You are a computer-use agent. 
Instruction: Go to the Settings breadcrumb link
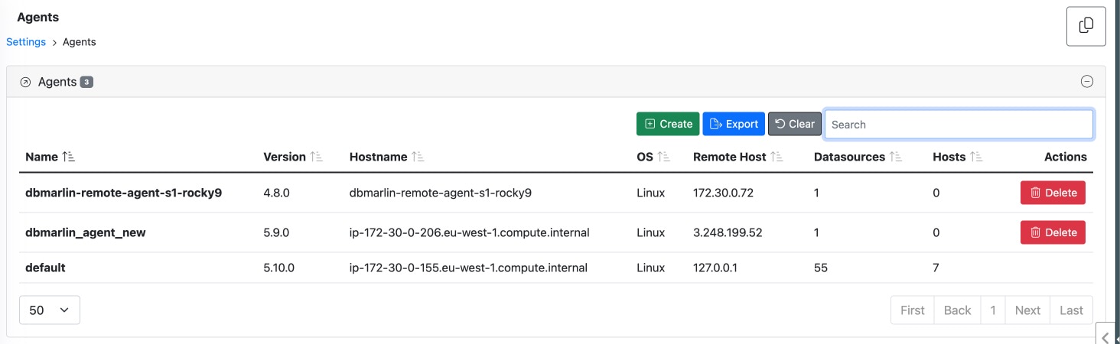coord(26,42)
